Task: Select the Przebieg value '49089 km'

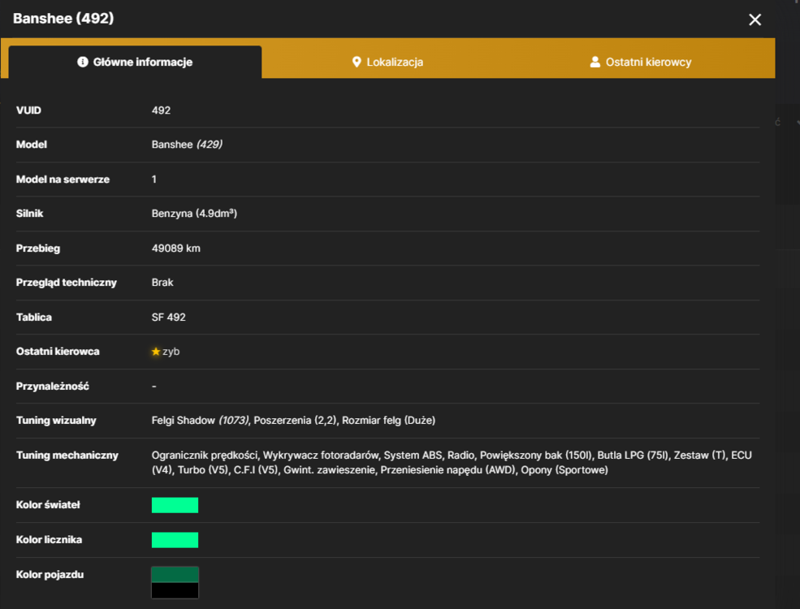Action: point(176,248)
